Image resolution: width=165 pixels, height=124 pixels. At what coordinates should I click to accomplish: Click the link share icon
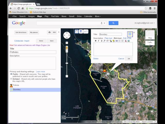tap(54, 32)
